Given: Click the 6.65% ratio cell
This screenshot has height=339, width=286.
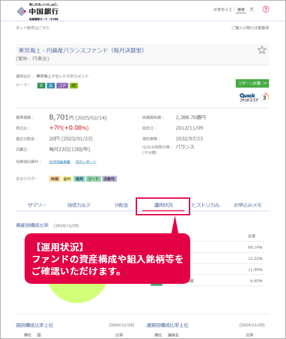Looking at the screenshot, I should click(256, 281).
